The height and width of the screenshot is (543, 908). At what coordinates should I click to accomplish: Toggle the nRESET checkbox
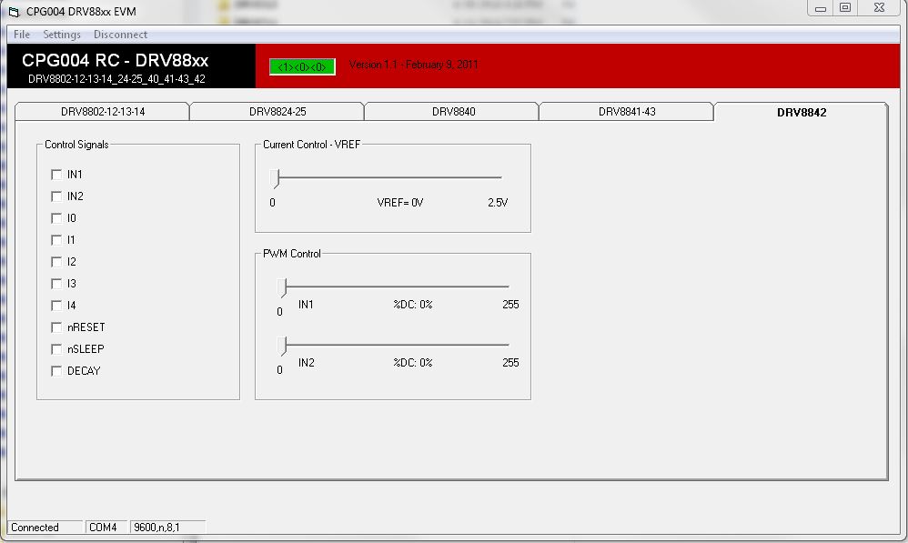56,327
